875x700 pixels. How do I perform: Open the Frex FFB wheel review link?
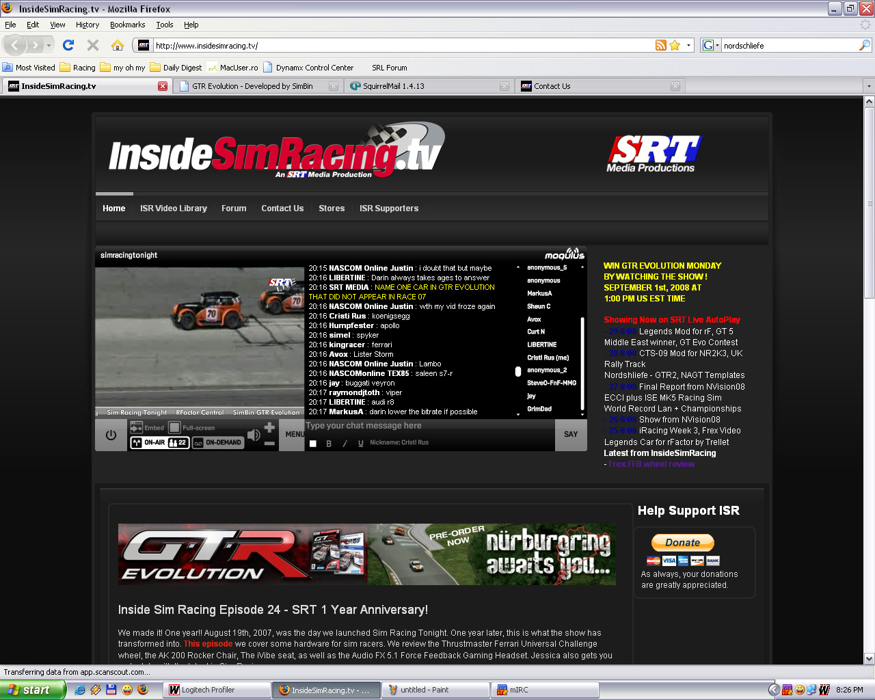tap(651, 464)
